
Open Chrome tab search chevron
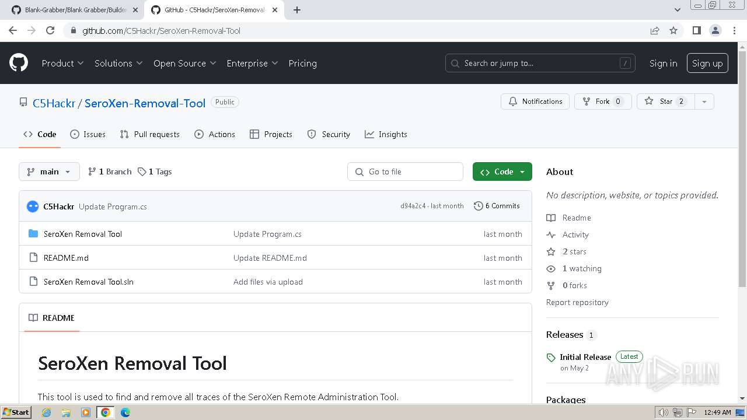[x=678, y=10]
